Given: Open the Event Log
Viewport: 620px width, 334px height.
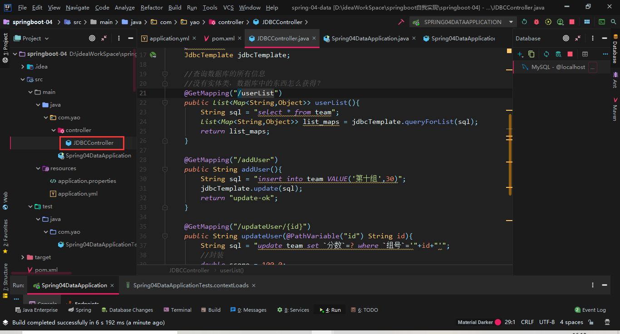Looking at the screenshot, I should click(x=590, y=310).
